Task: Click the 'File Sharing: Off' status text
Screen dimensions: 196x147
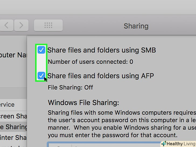Action: [71, 87]
